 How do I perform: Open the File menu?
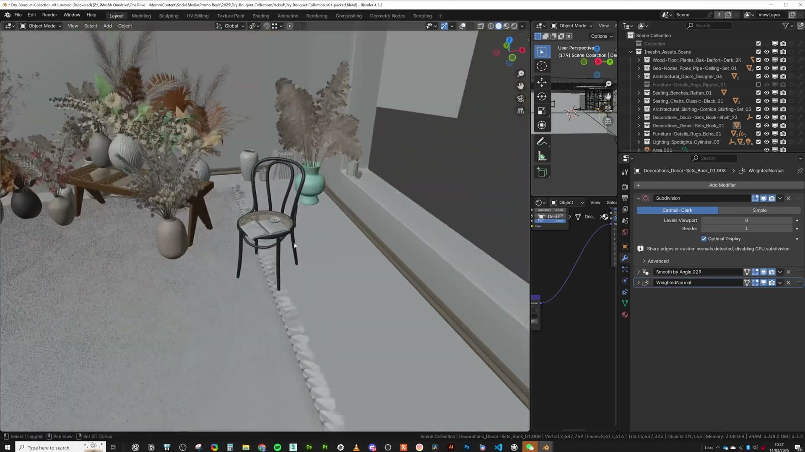(18, 15)
